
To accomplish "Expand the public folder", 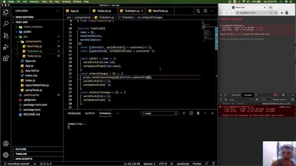I will tap(37, 32).
